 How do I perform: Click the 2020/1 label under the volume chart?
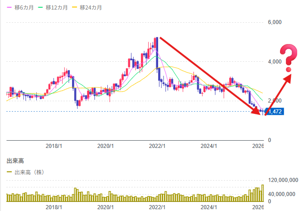[x=105, y=207]
